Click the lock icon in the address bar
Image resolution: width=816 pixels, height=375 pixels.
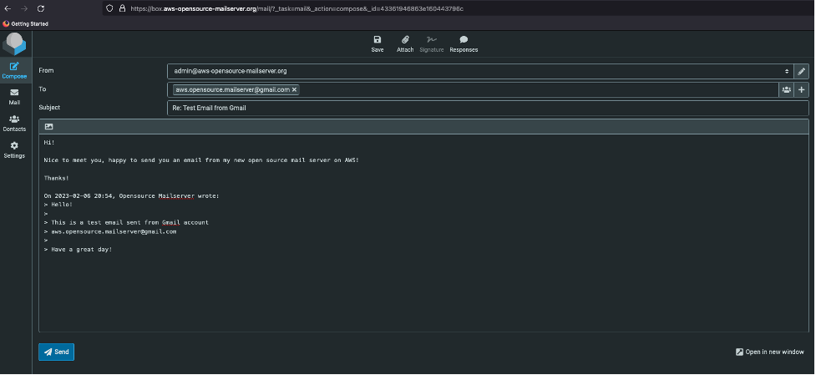point(122,8)
